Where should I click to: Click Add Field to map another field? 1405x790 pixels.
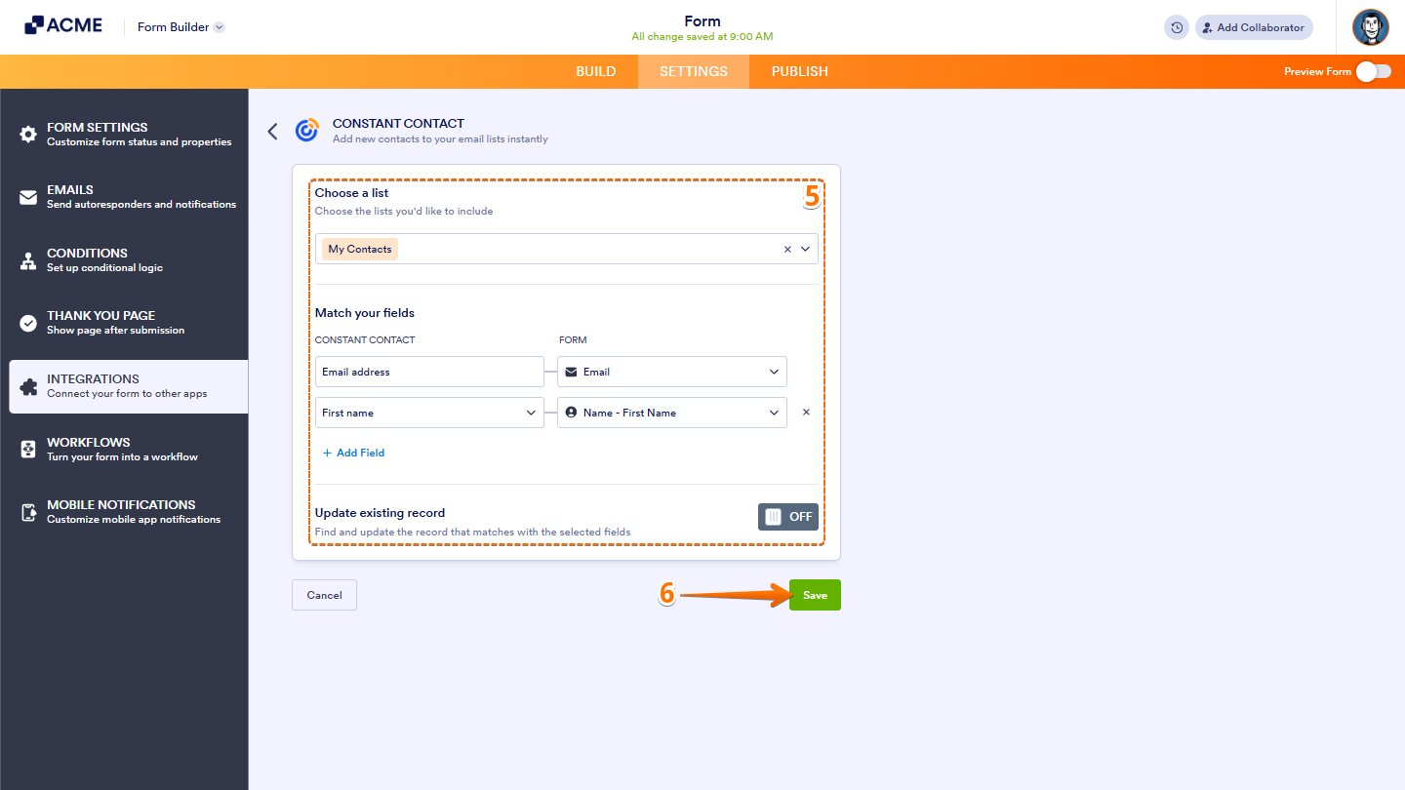tap(353, 453)
